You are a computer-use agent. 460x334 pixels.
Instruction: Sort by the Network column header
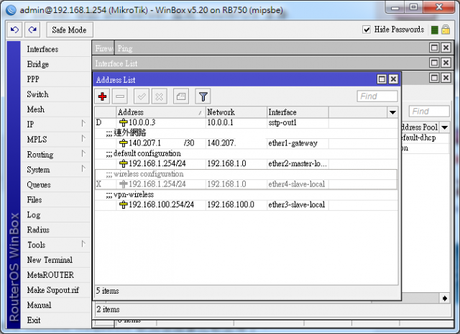tap(236, 112)
